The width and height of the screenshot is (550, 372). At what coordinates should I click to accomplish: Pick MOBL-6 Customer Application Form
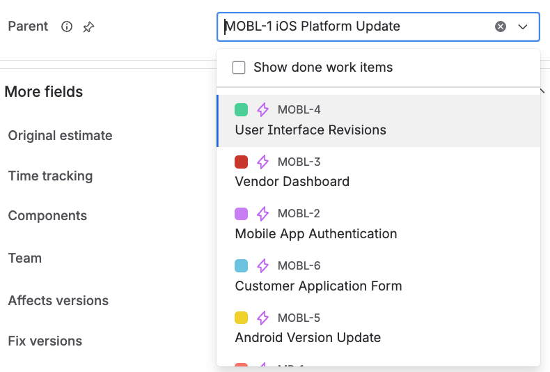click(x=379, y=276)
